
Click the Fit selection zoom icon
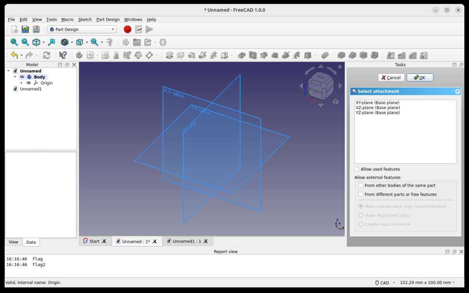tap(25, 42)
